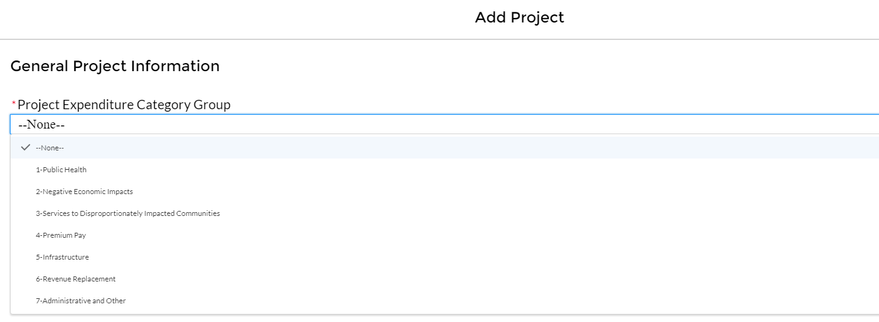The image size is (879, 322).
Task: Click the Project Expenditure Category Group label
Action: click(x=124, y=105)
